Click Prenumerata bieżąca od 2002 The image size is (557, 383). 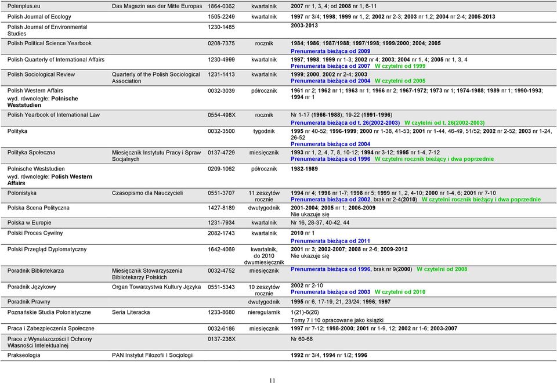coord(330,200)
